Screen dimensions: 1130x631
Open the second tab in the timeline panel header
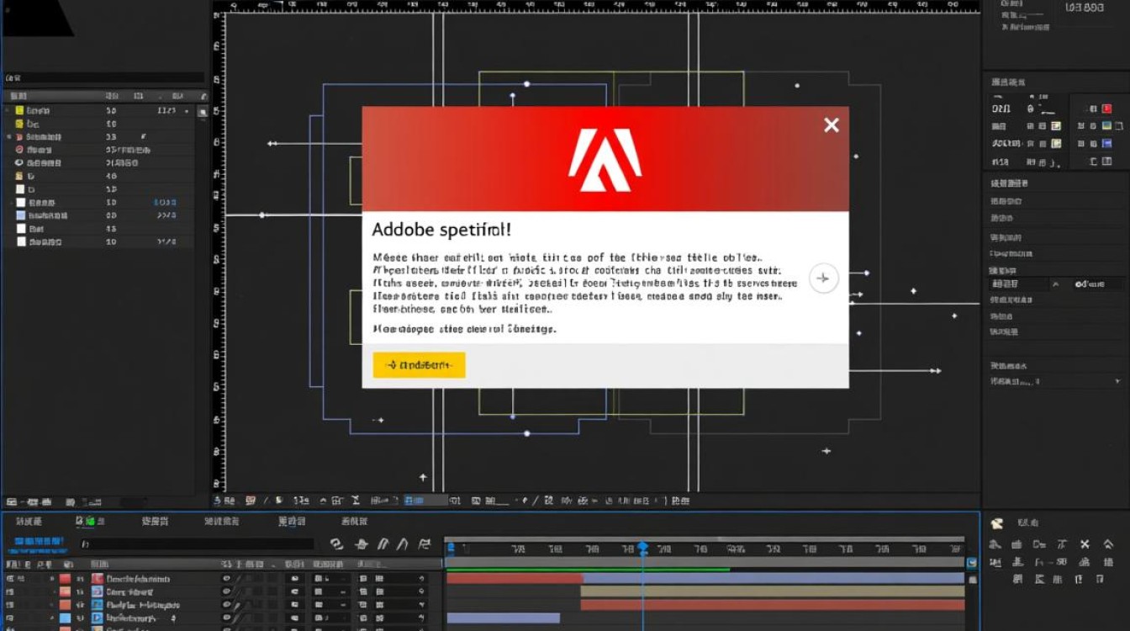(x=87, y=522)
